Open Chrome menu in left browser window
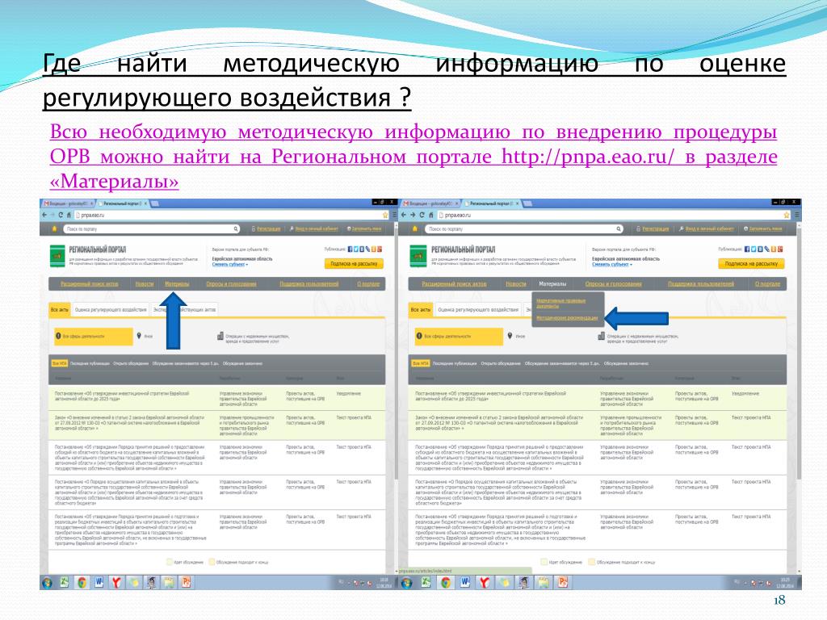The width and height of the screenshot is (827, 620). (x=393, y=215)
